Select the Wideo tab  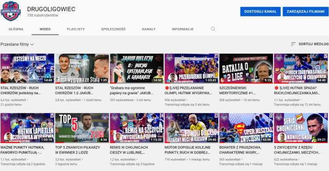(x=45, y=29)
